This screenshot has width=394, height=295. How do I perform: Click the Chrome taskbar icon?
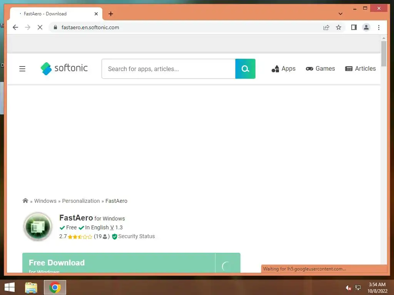pos(55,287)
